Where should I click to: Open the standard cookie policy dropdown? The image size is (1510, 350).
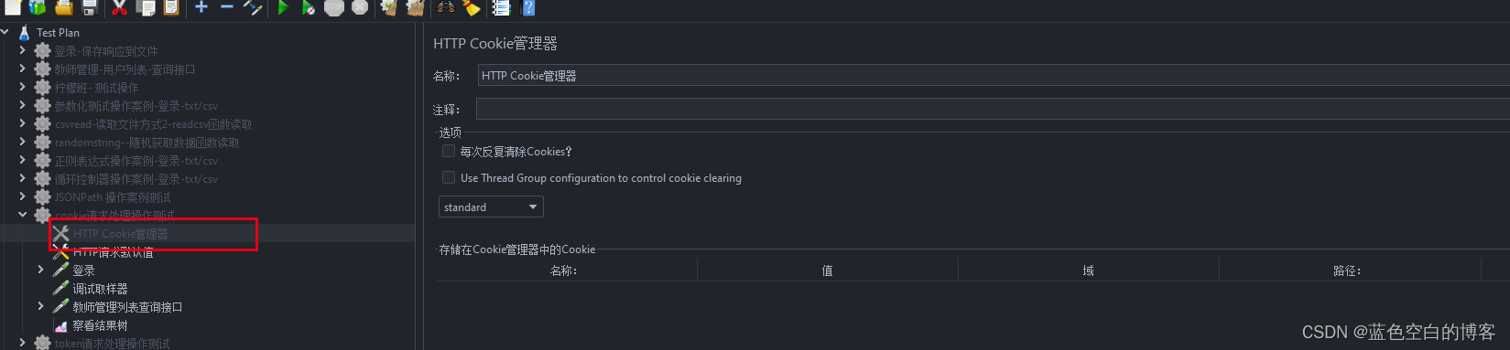(x=491, y=207)
